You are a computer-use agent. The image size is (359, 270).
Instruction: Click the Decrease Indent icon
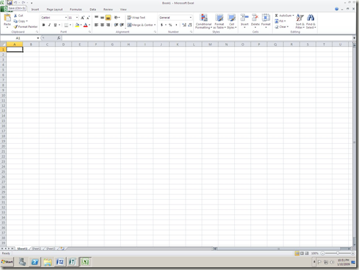116,25
